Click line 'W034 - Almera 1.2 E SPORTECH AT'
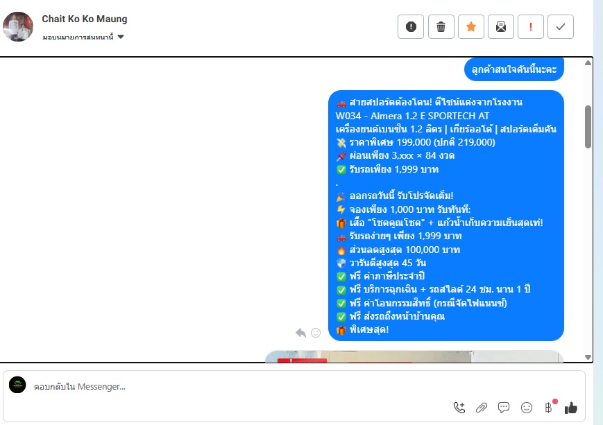This screenshot has width=603, height=425. coord(412,116)
